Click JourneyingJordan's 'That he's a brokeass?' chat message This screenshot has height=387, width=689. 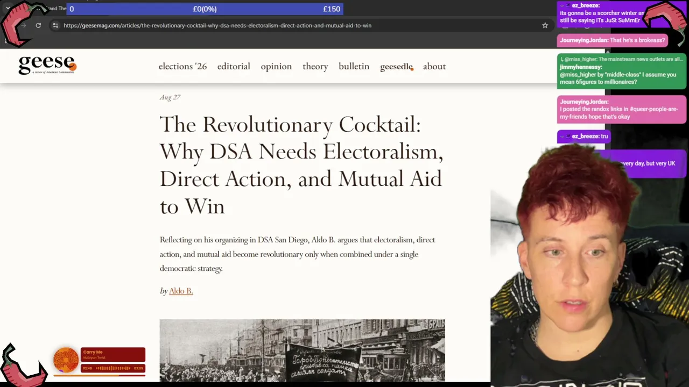coord(613,40)
